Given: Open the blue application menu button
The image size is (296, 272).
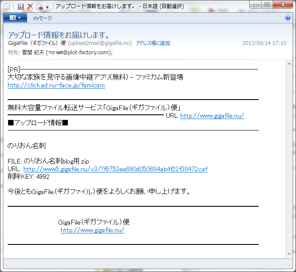Looking at the screenshot, I should [x=15, y=18].
